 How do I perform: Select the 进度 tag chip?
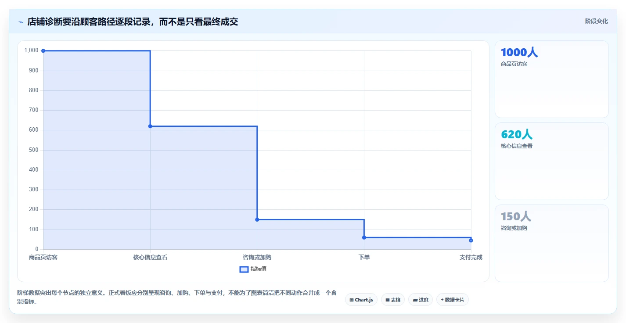tap(421, 300)
